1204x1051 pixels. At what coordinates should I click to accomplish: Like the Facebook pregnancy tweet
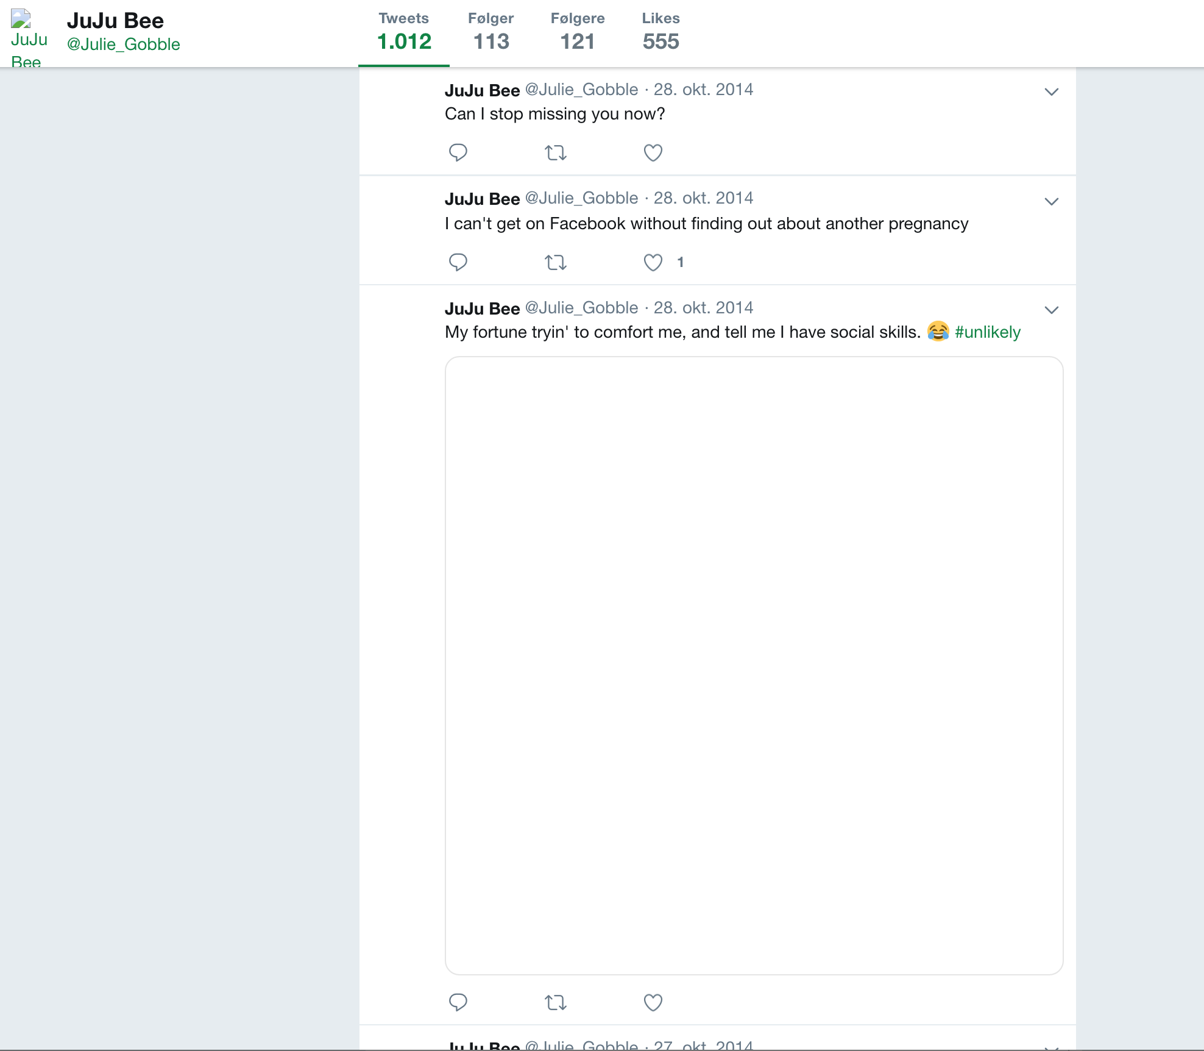(653, 263)
